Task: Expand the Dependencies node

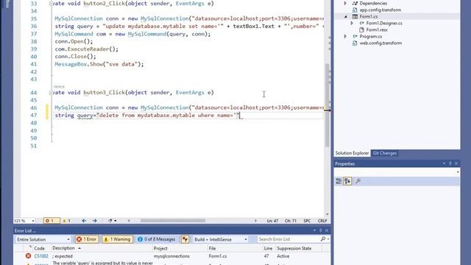Action: [345, 3]
